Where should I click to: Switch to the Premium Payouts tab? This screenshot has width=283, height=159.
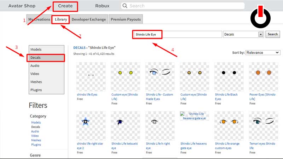click(126, 19)
